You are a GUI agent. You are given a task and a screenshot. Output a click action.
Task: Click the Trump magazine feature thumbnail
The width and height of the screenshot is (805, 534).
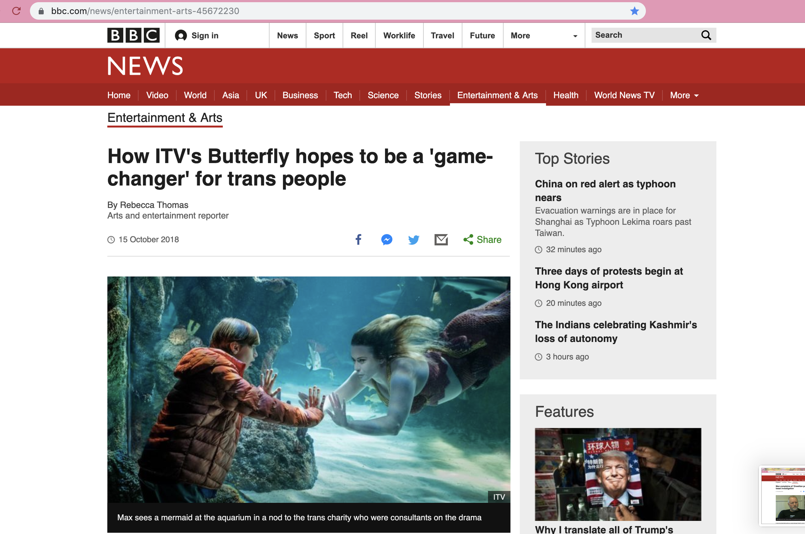point(618,474)
